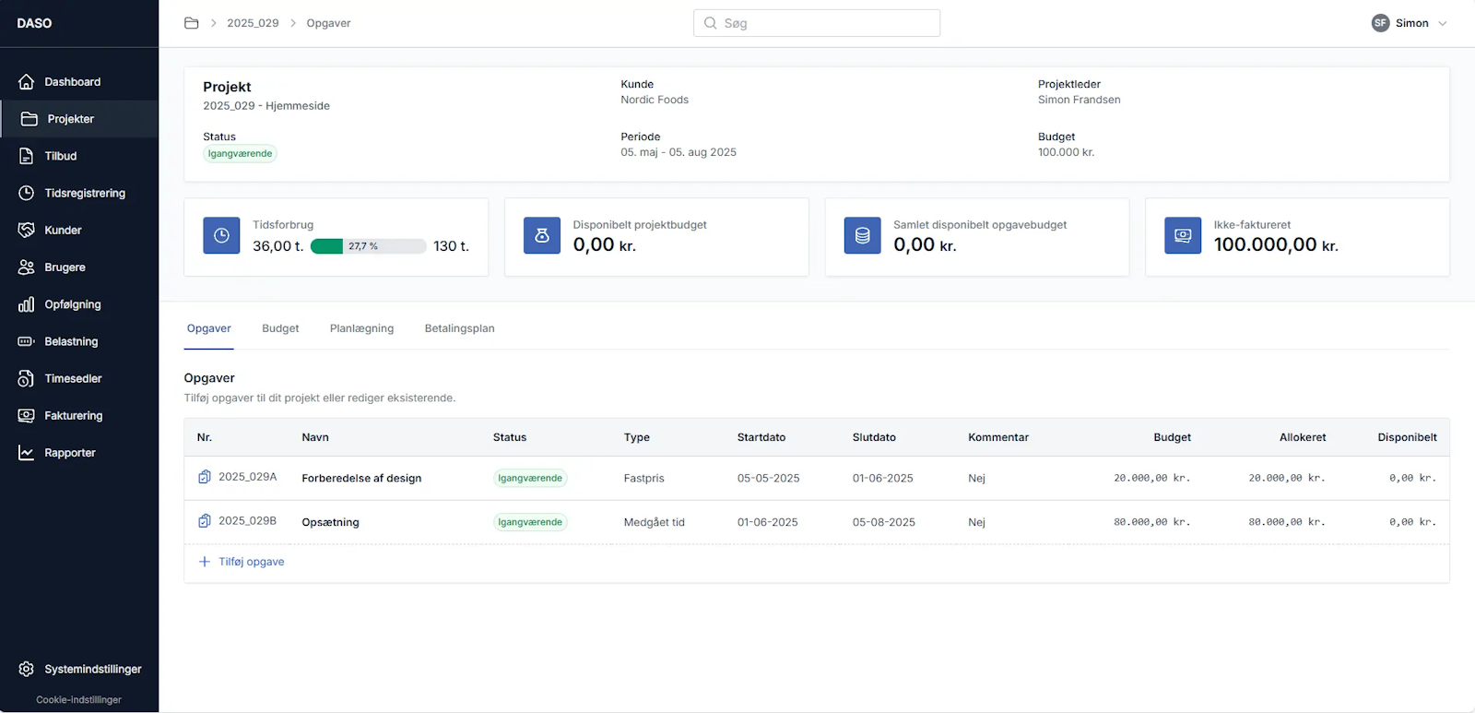
Task: Click the Brugere users icon
Action: click(27, 267)
